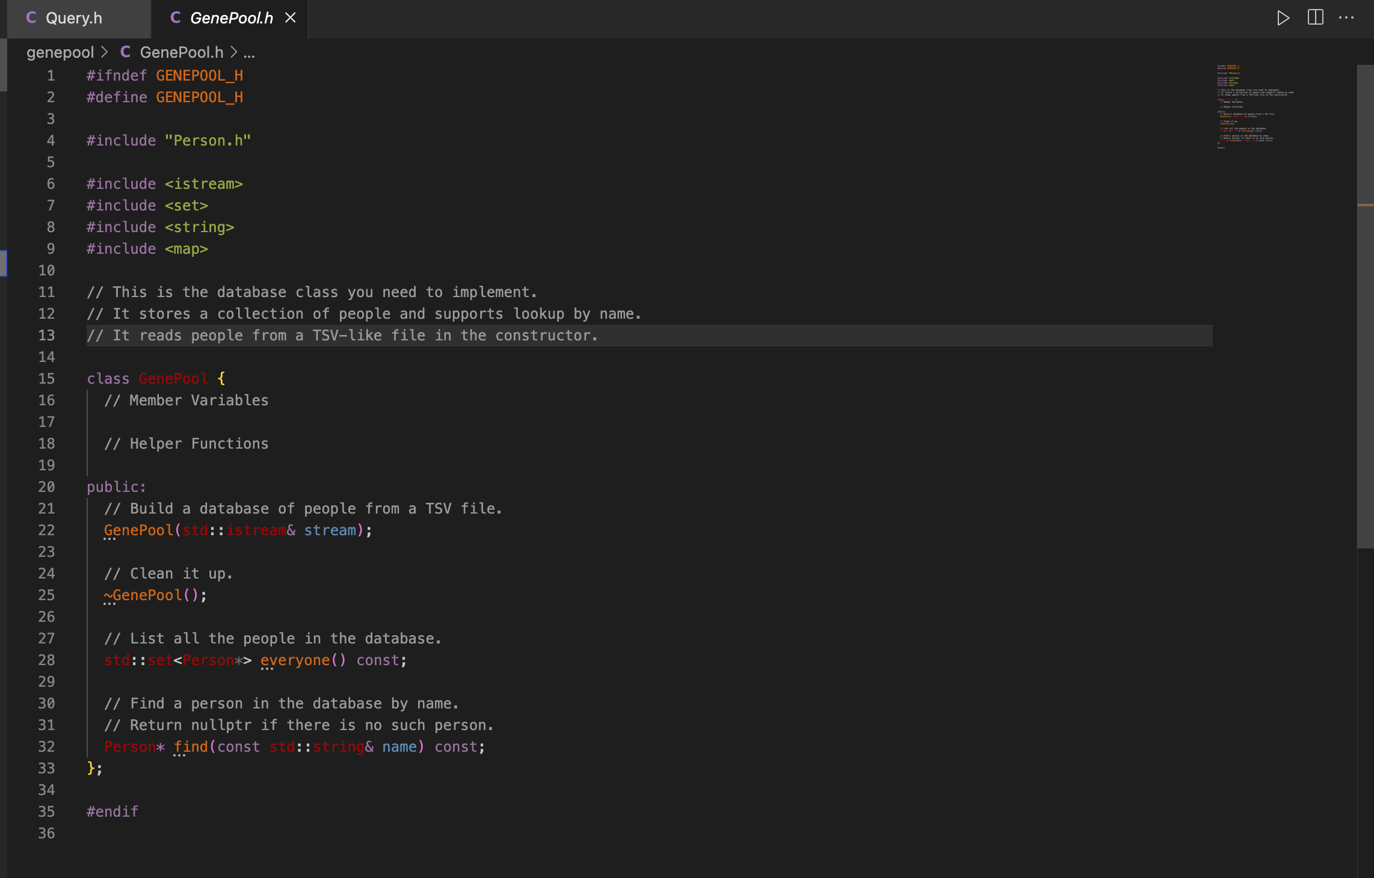Screen dimensions: 1374x878
Task: Click the highlighted comment on line 13
Action: click(342, 335)
